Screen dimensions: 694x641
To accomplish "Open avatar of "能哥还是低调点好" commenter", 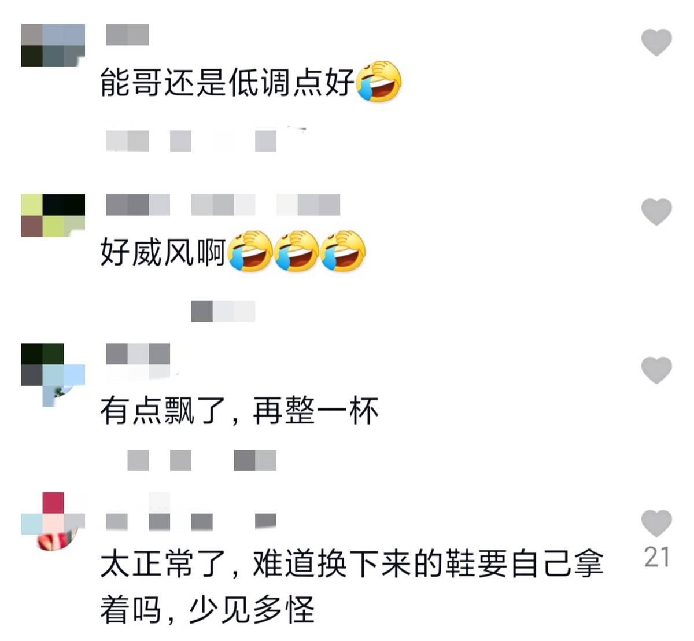I will point(53,45).
